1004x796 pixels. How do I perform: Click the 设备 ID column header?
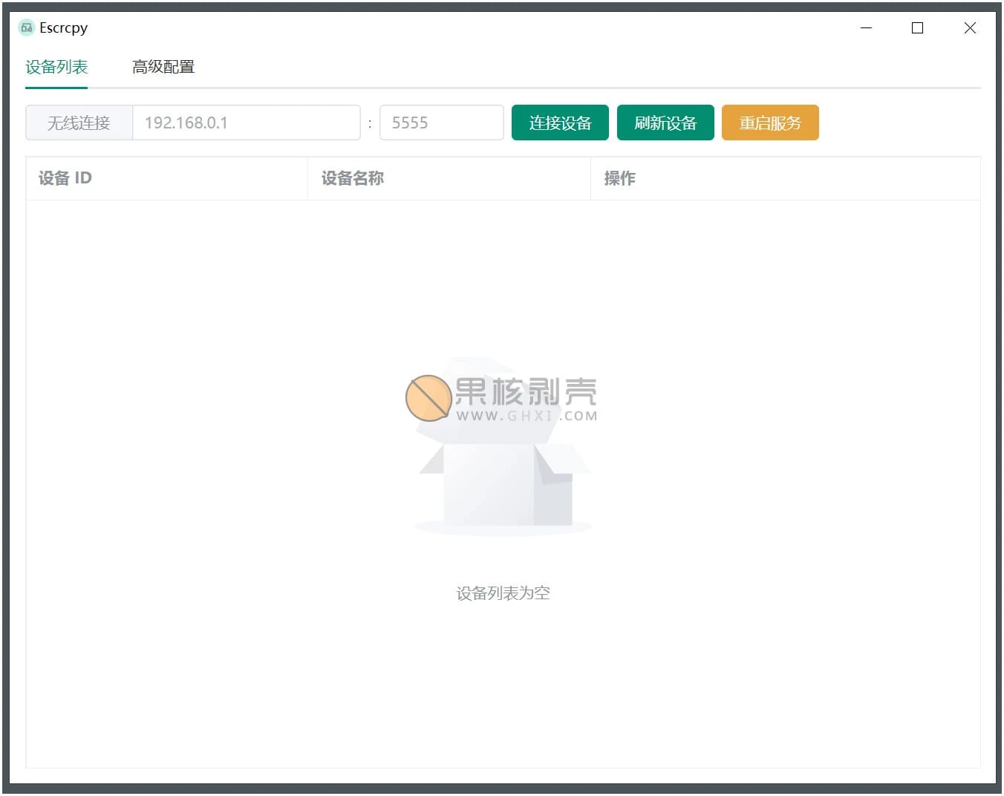64,178
